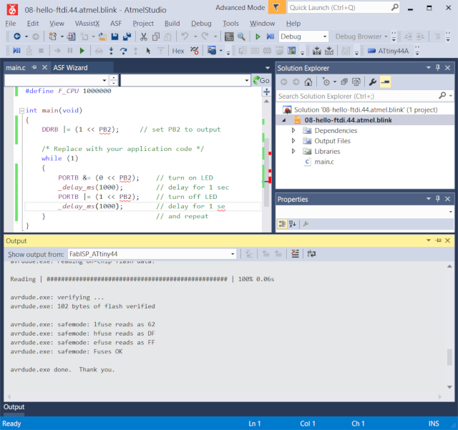Open the Build menu
This screenshot has height=430, width=458.
click(x=172, y=24)
